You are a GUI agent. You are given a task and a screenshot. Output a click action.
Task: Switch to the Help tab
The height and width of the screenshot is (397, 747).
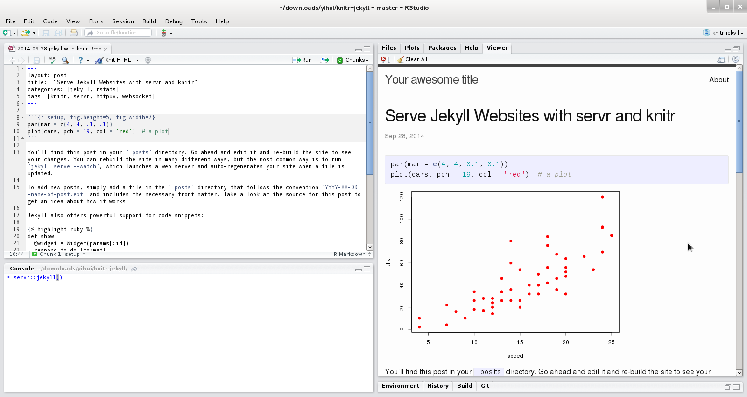[x=472, y=48]
